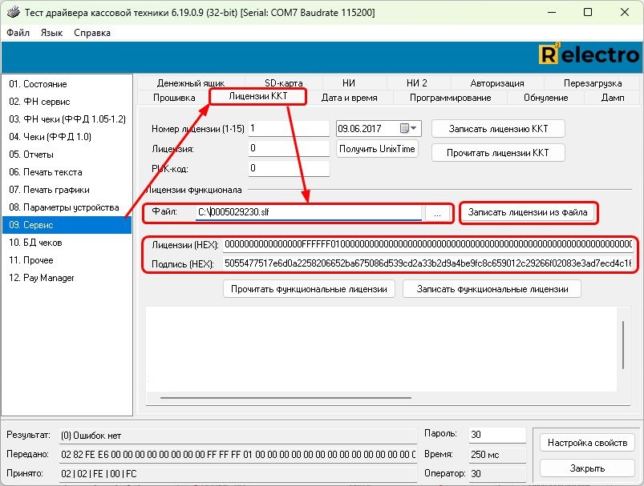Open the Справка menu

92,33
